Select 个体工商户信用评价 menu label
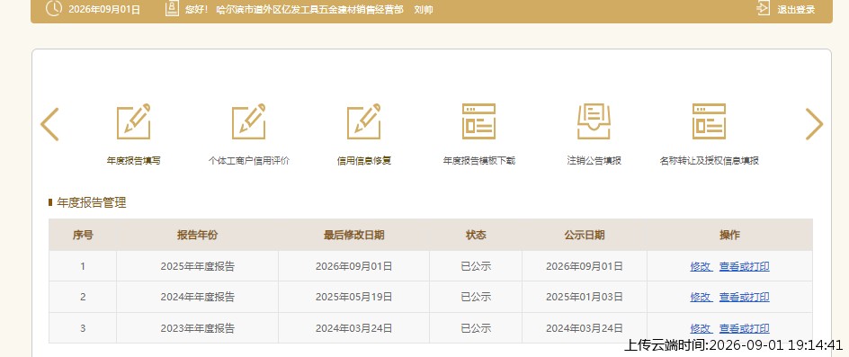This screenshot has width=849, height=357. pos(248,161)
